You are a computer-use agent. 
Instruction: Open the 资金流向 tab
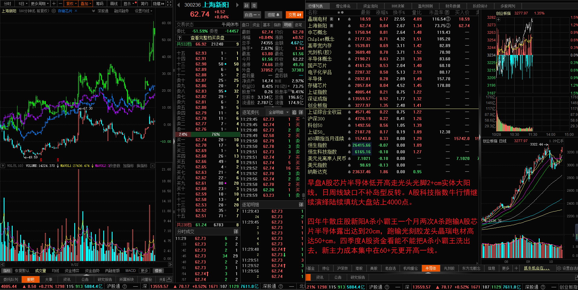pyautogui.click(x=370, y=6)
